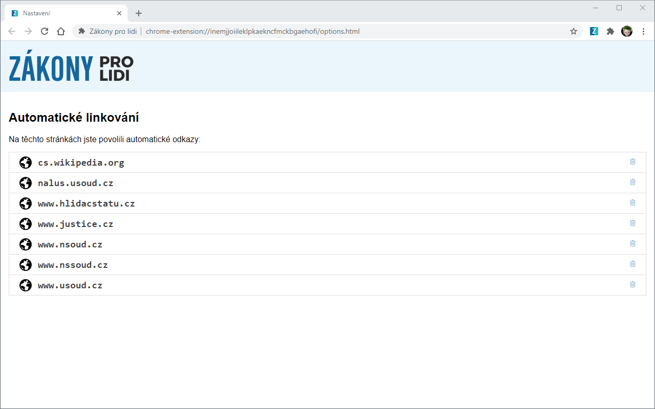Select the nalus.usoud.cz domain text
655x409 pixels.
76,183
